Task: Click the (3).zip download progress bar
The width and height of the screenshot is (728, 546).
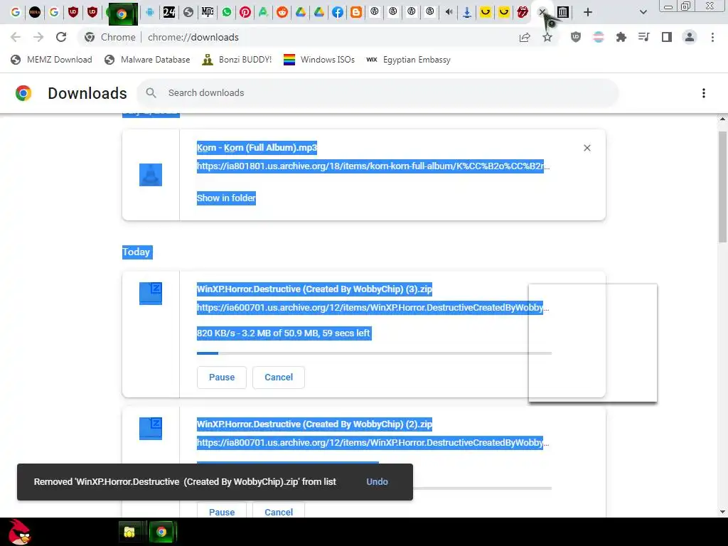Action: click(x=374, y=353)
